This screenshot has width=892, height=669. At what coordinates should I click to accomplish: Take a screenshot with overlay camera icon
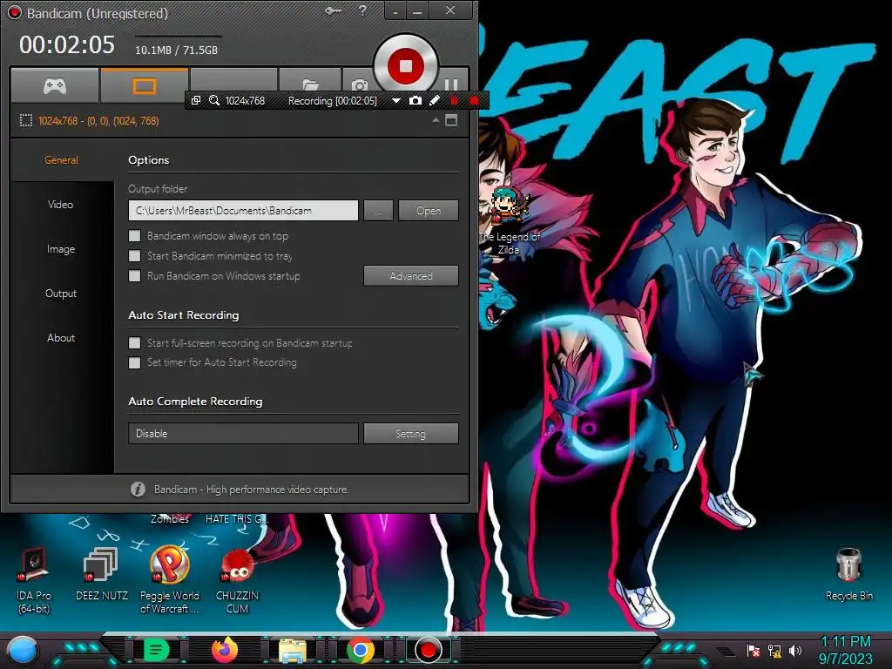click(x=416, y=101)
